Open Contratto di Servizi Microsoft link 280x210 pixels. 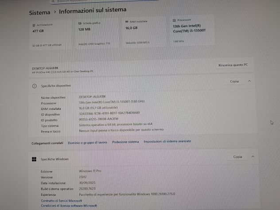(x=62, y=201)
